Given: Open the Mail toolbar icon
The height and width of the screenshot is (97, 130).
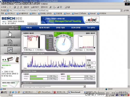Looking at the screenshot, I should (54, 7).
